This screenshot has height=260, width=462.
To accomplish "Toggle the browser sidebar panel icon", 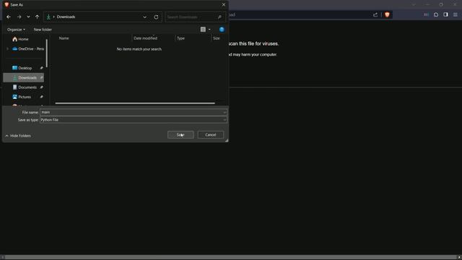I will point(446,14).
